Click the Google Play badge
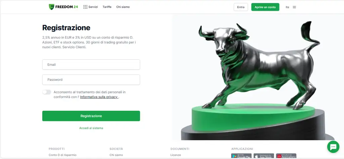344x159 pixels. (241, 156)
